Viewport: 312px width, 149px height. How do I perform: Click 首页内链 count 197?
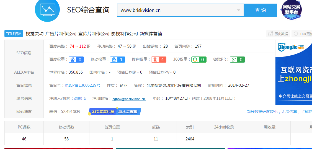tap(198, 46)
